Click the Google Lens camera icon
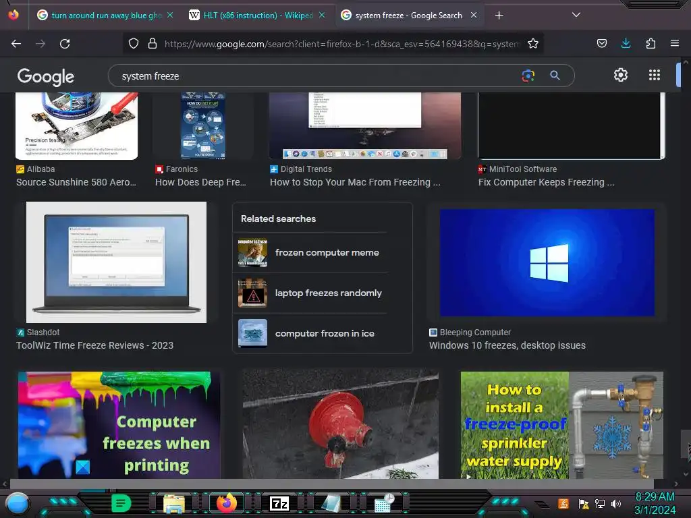 [x=528, y=76]
